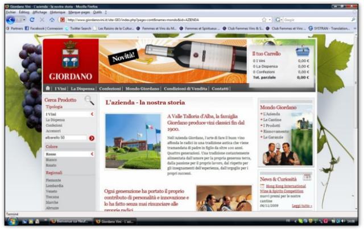Select La Dispensa under Tipologia
The image size is (364, 230).
pos(55,120)
